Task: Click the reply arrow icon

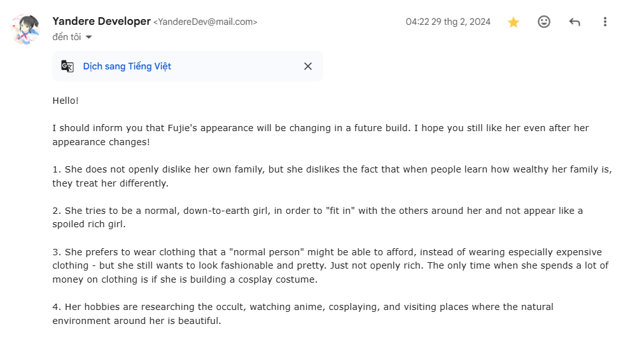Action: pos(575,22)
